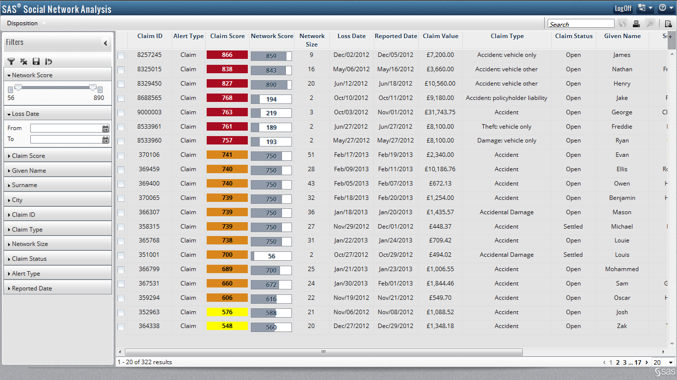Open the page size dropdown showing 20
The width and height of the screenshot is (677, 380).
[663, 363]
